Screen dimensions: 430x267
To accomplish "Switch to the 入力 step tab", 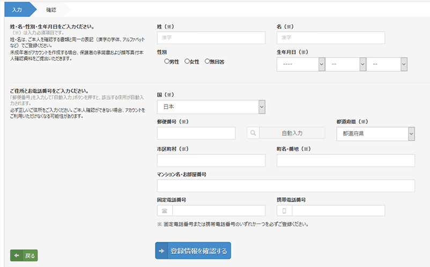I will coord(17,9).
